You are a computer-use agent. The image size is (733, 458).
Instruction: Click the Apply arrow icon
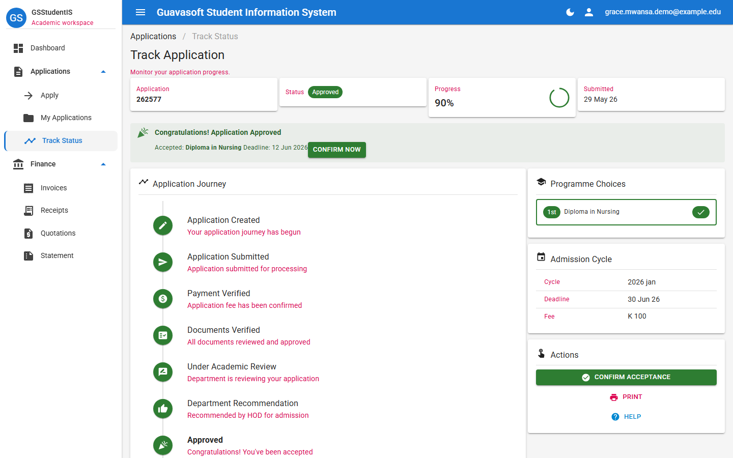[x=29, y=95]
